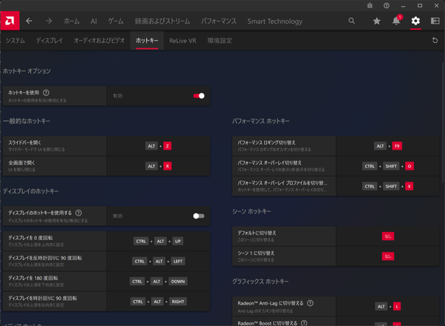This screenshot has height=326, width=445.
Task: Switch to オーディオおよびビデオ settings tab
Action: click(x=99, y=41)
